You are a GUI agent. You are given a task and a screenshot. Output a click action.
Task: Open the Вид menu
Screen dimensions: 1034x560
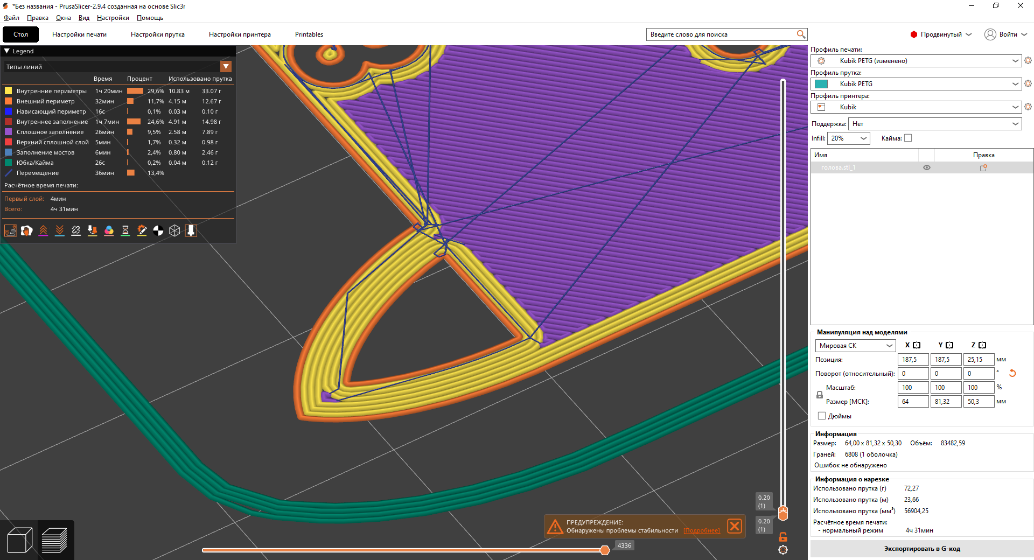pos(84,18)
